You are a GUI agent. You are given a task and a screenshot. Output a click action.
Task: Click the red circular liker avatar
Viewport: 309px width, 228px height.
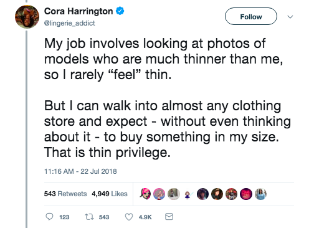[246, 194]
